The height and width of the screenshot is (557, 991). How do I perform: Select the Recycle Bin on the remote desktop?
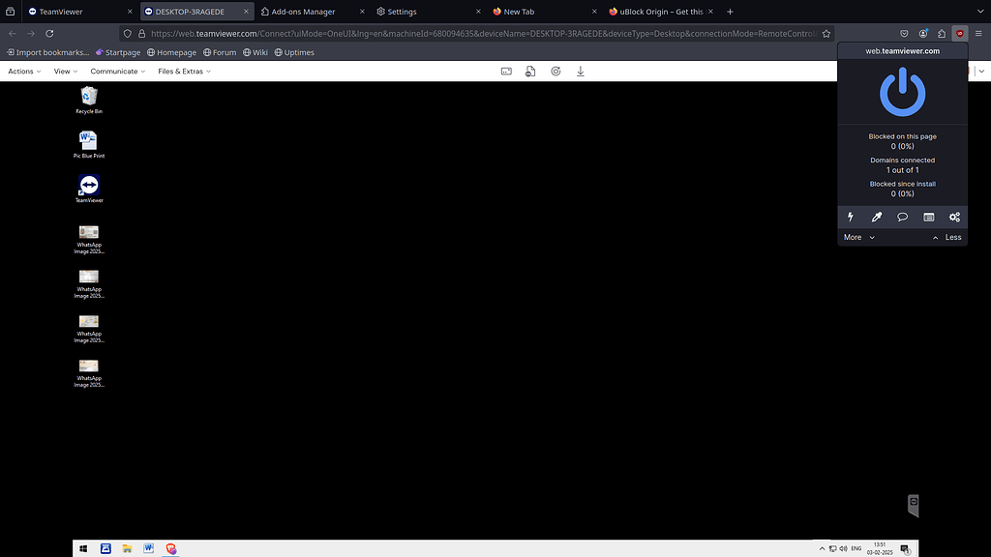[x=88, y=98]
